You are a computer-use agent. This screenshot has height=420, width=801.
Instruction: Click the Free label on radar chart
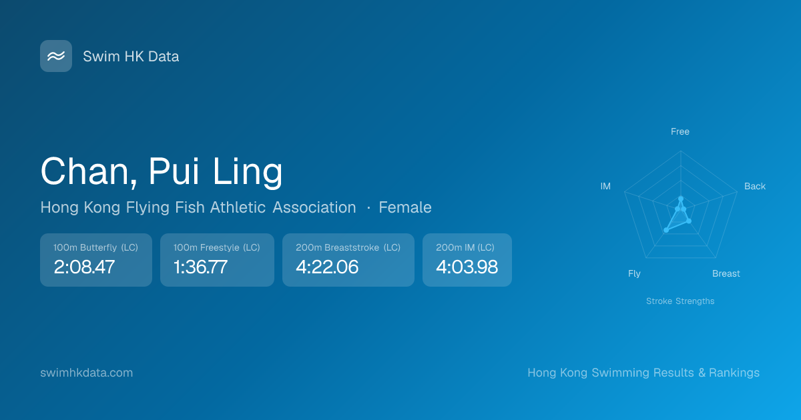click(680, 131)
